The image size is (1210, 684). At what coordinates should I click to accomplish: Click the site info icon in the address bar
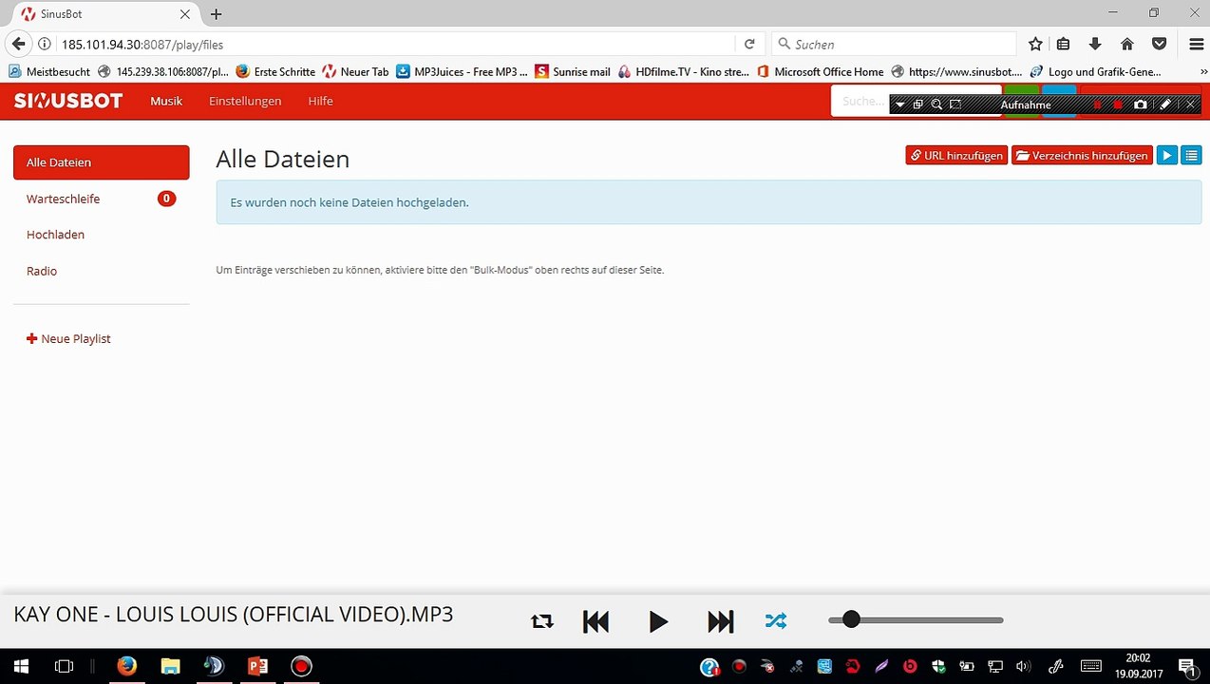(44, 44)
